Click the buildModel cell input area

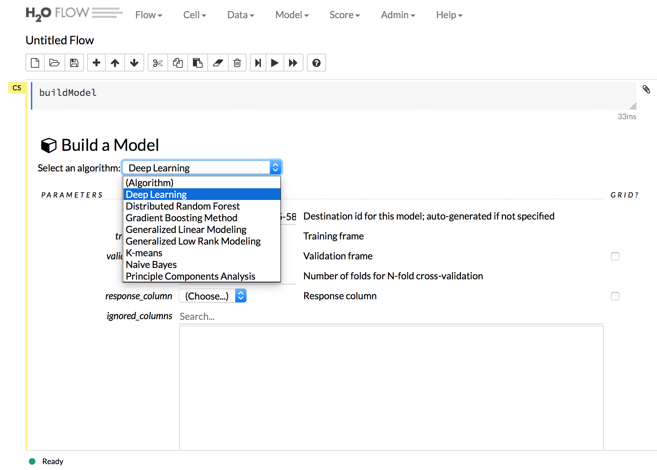click(333, 96)
